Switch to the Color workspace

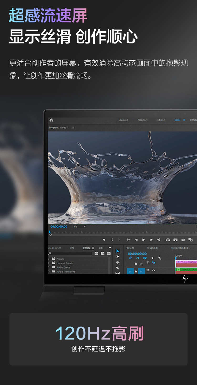pyautogui.click(x=178, y=120)
